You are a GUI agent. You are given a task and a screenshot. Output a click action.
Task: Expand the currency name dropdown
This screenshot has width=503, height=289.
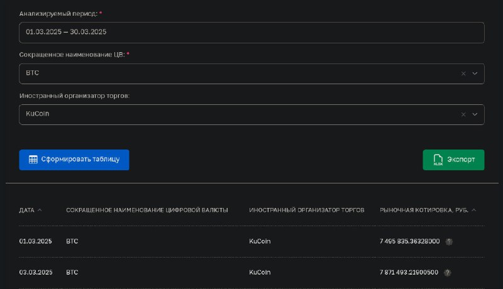coord(475,74)
